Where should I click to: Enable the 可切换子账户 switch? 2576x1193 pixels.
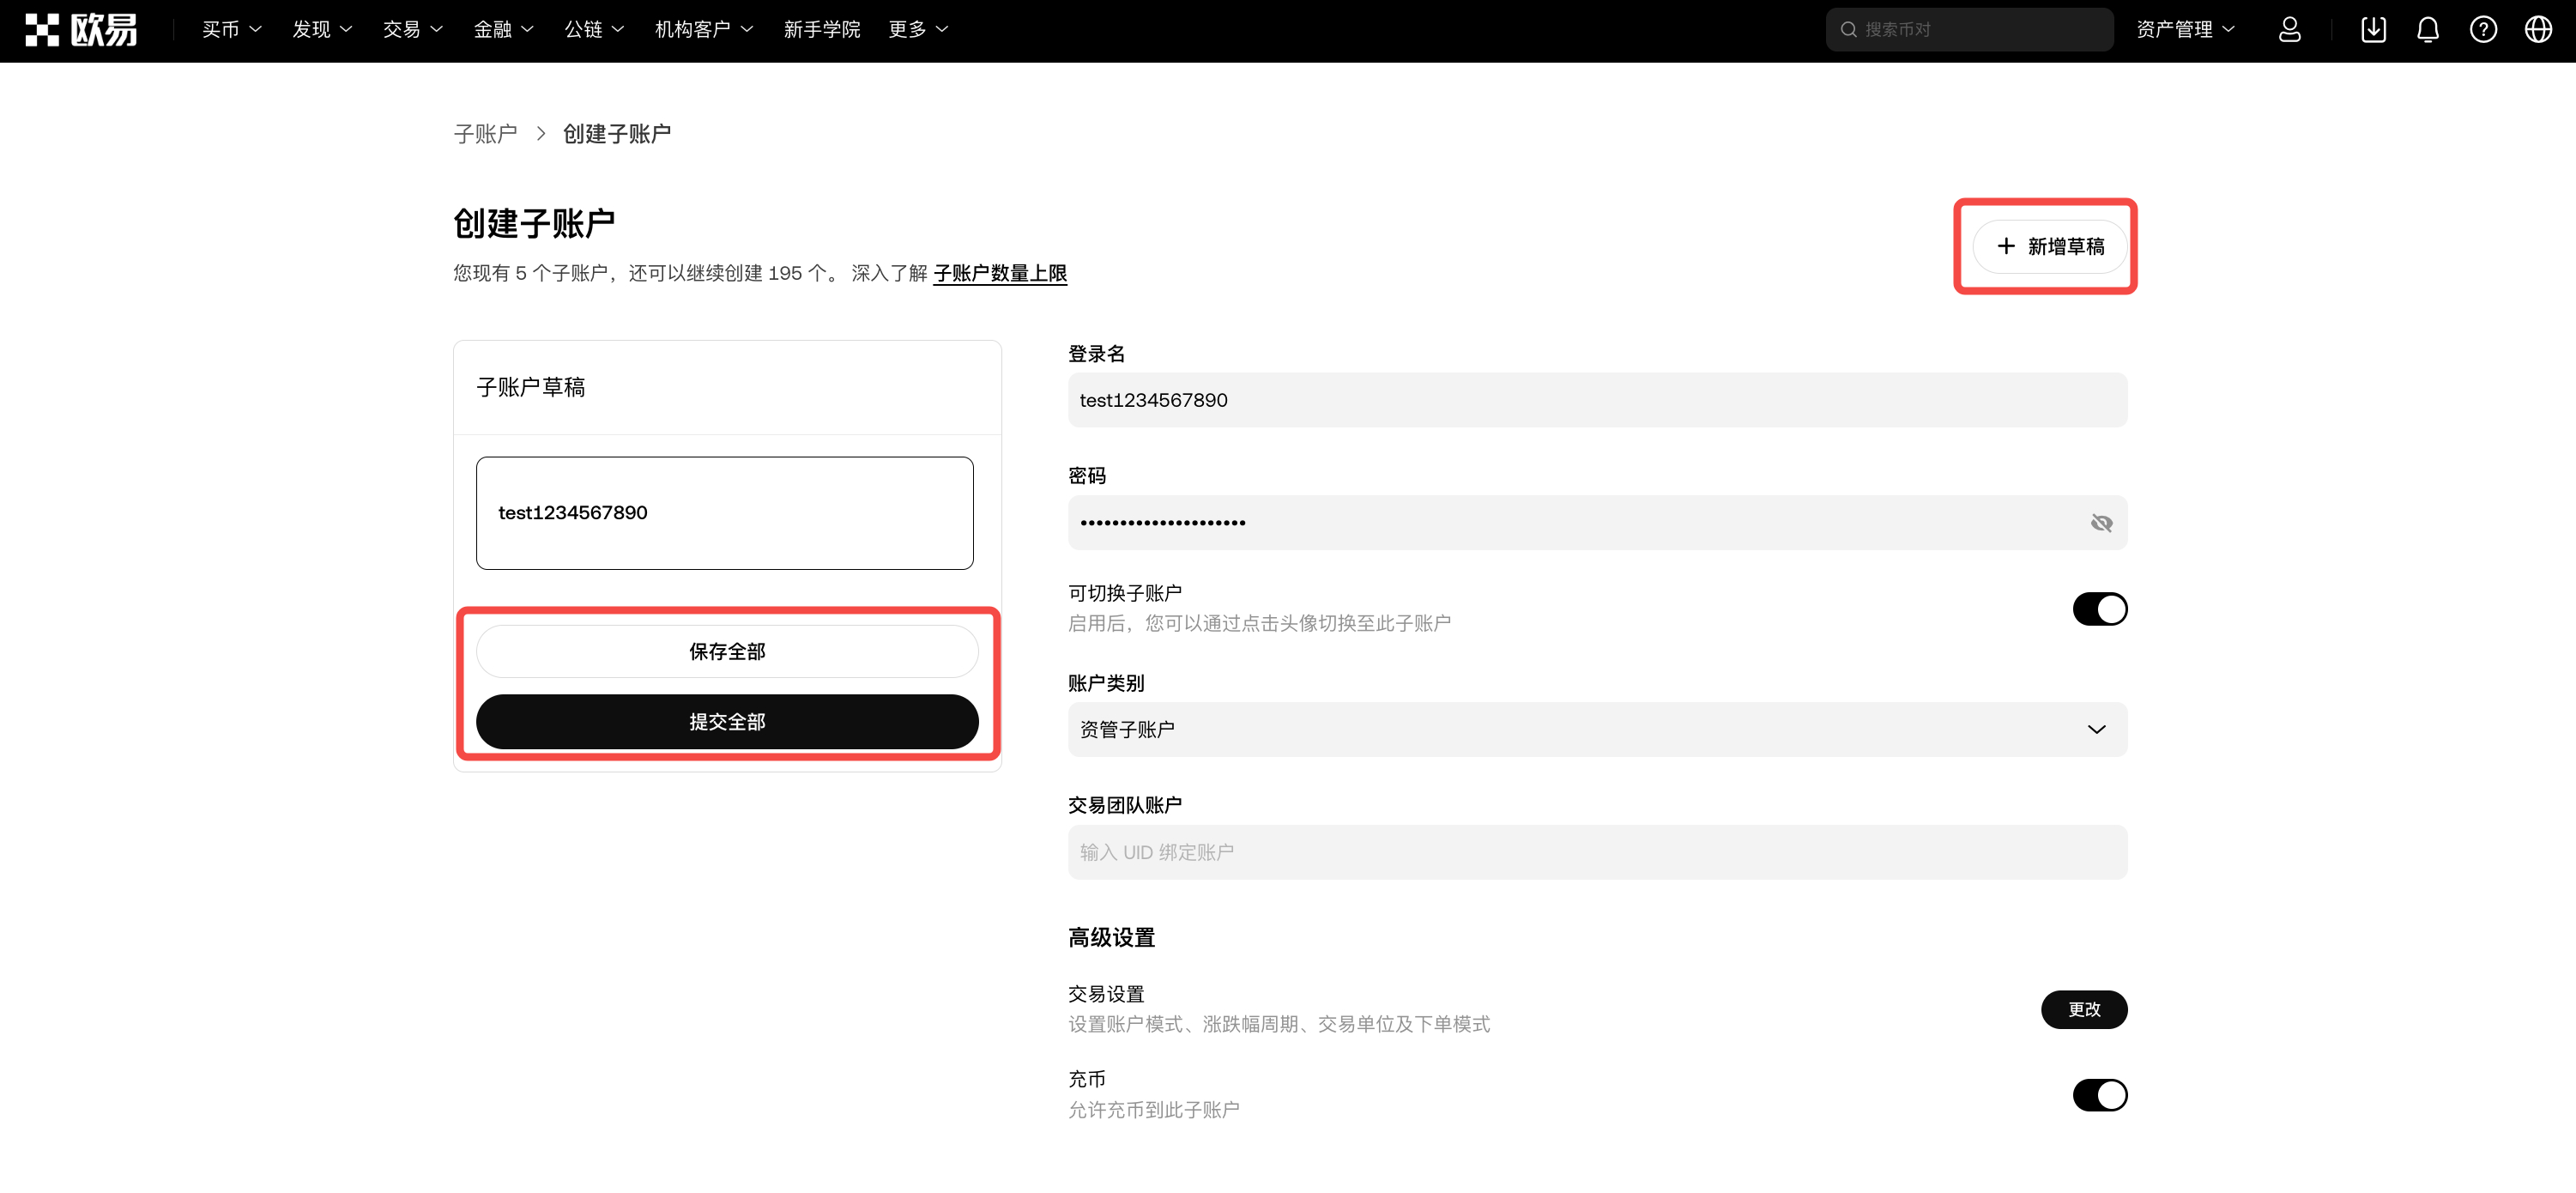click(x=2100, y=608)
